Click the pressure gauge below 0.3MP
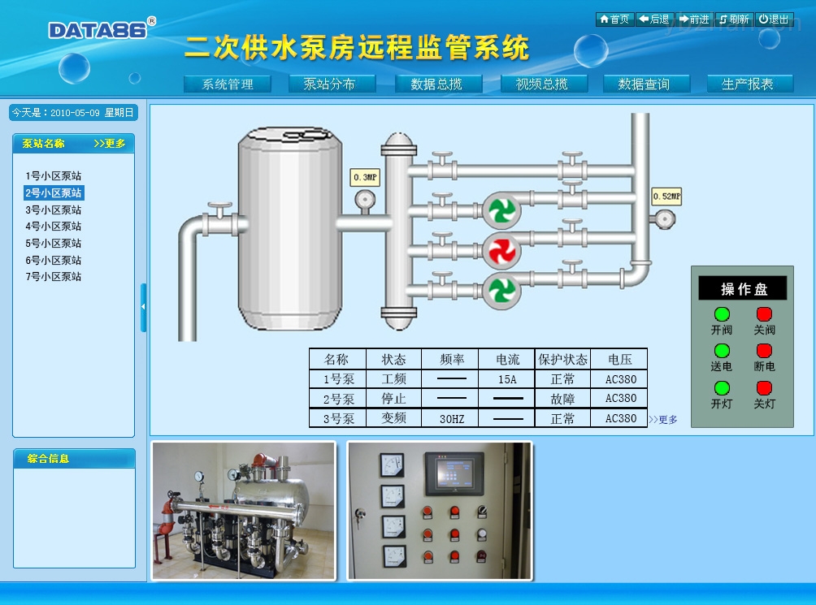 click(365, 200)
